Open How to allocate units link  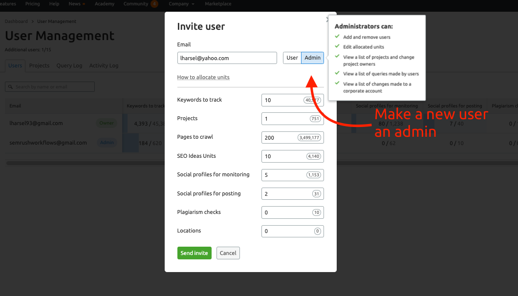[203, 77]
